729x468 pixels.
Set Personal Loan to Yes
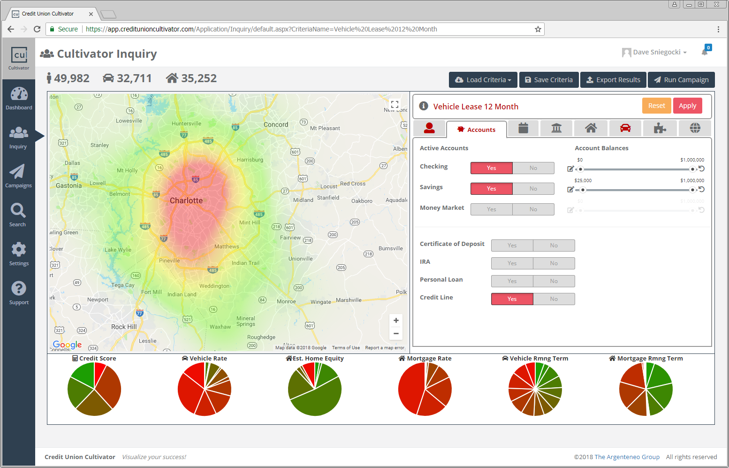[512, 281]
